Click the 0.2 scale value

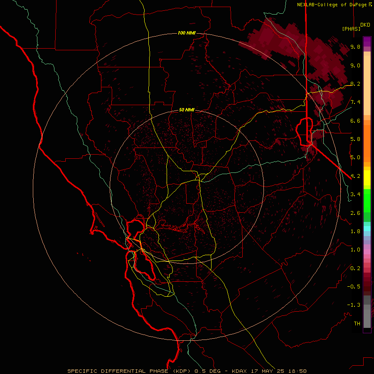tap(355, 268)
